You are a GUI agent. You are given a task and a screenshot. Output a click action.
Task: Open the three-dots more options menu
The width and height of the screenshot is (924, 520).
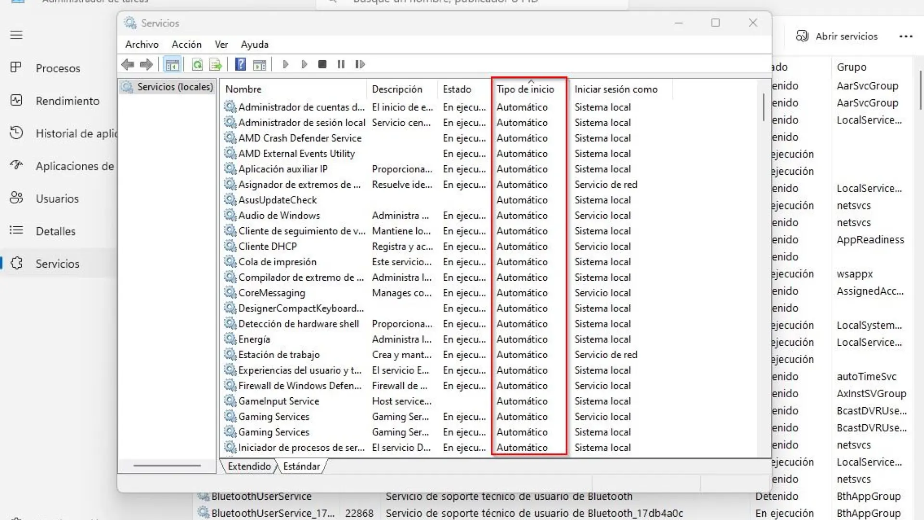coord(906,36)
